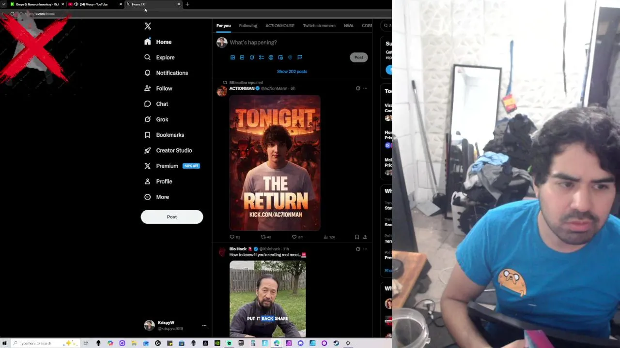This screenshot has height=348, width=620.
Task: Schedule post icon in composer
Action: pos(280,57)
